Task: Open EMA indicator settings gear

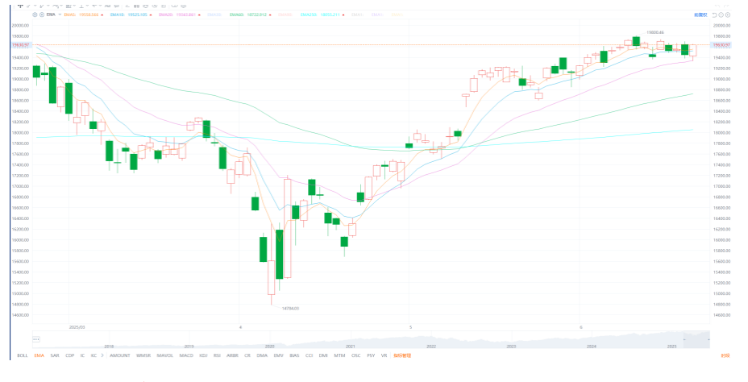Action: point(35,15)
